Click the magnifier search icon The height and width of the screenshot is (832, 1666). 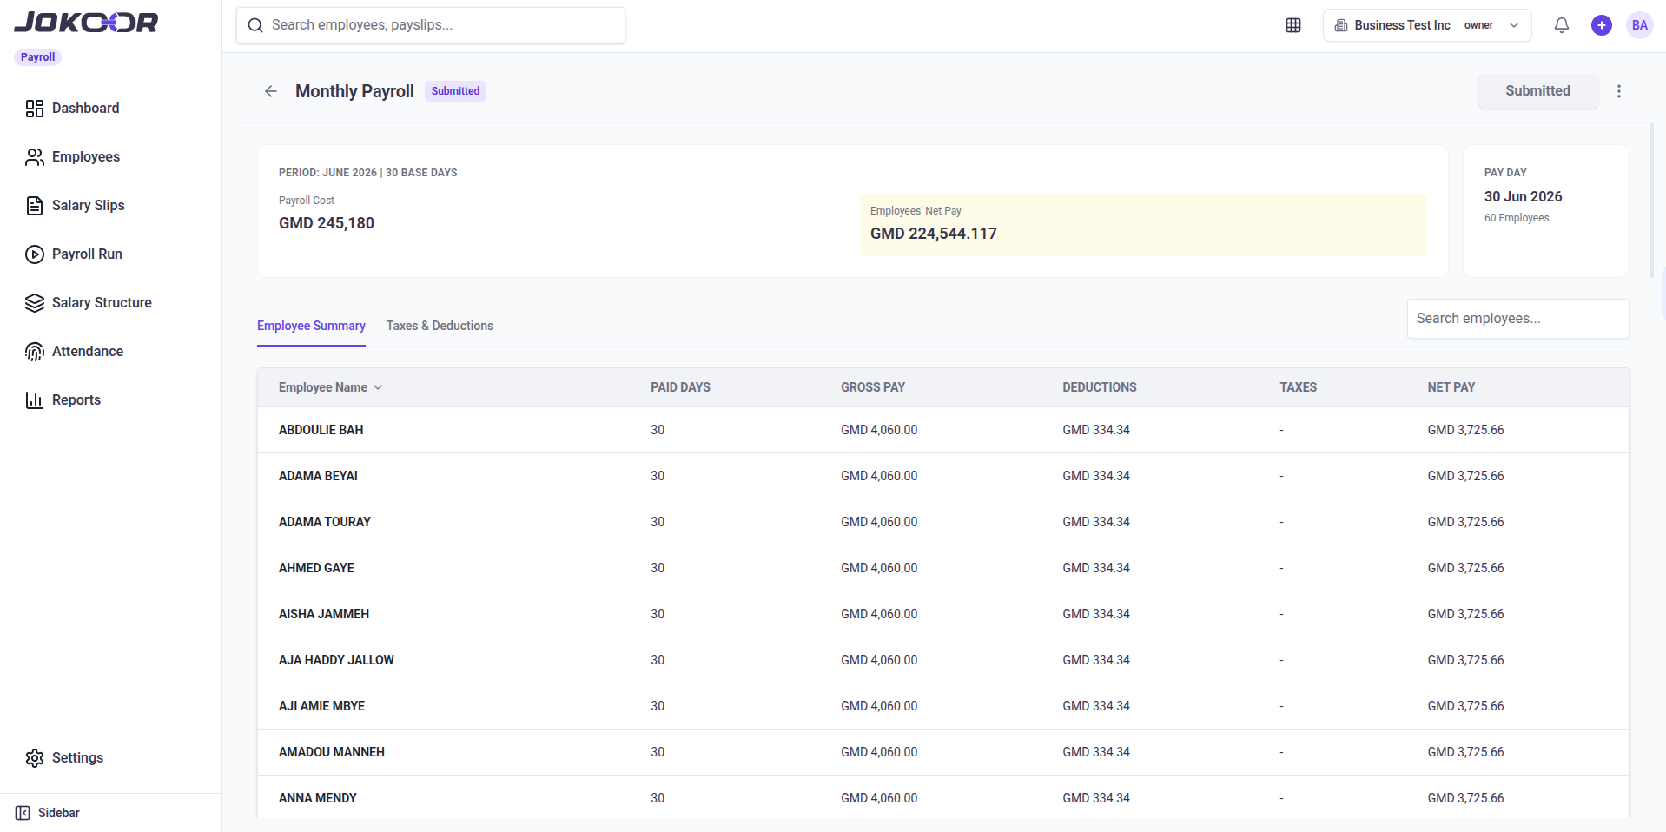coord(255,25)
